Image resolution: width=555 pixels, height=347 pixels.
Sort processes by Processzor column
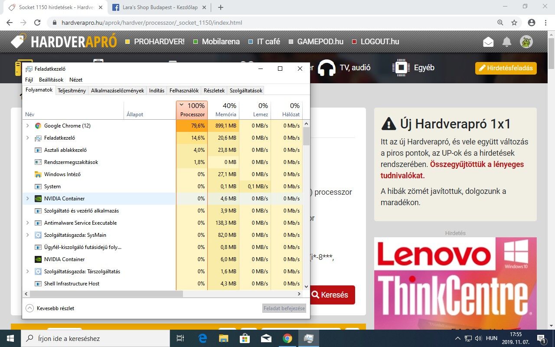click(192, 110)
